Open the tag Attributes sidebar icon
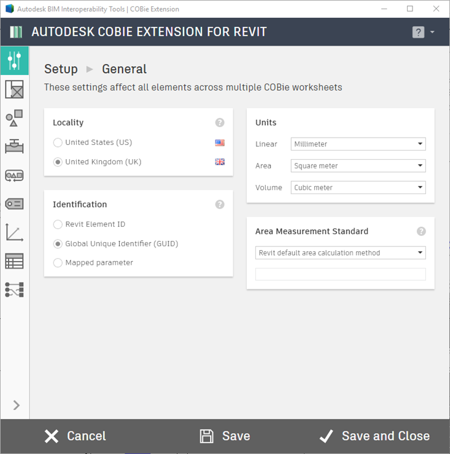The width and height of the screenshot is (450, 454). (15, 204)
